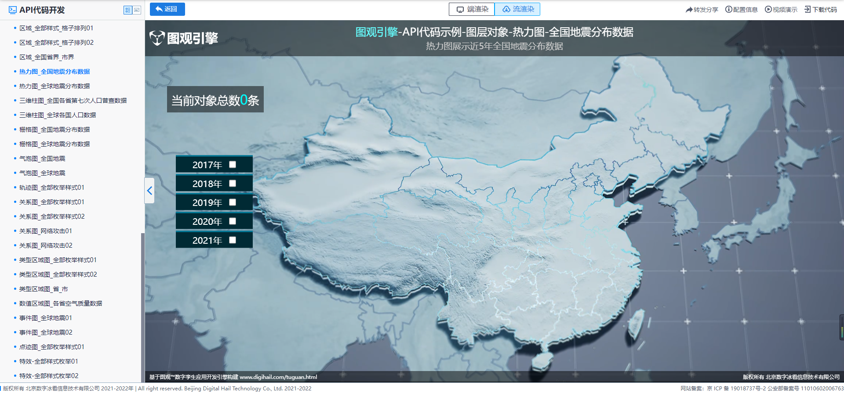Open 栅格图_全国地震分布数据
Viewport: 844px width, 393px height.
[x=55, y=130]
